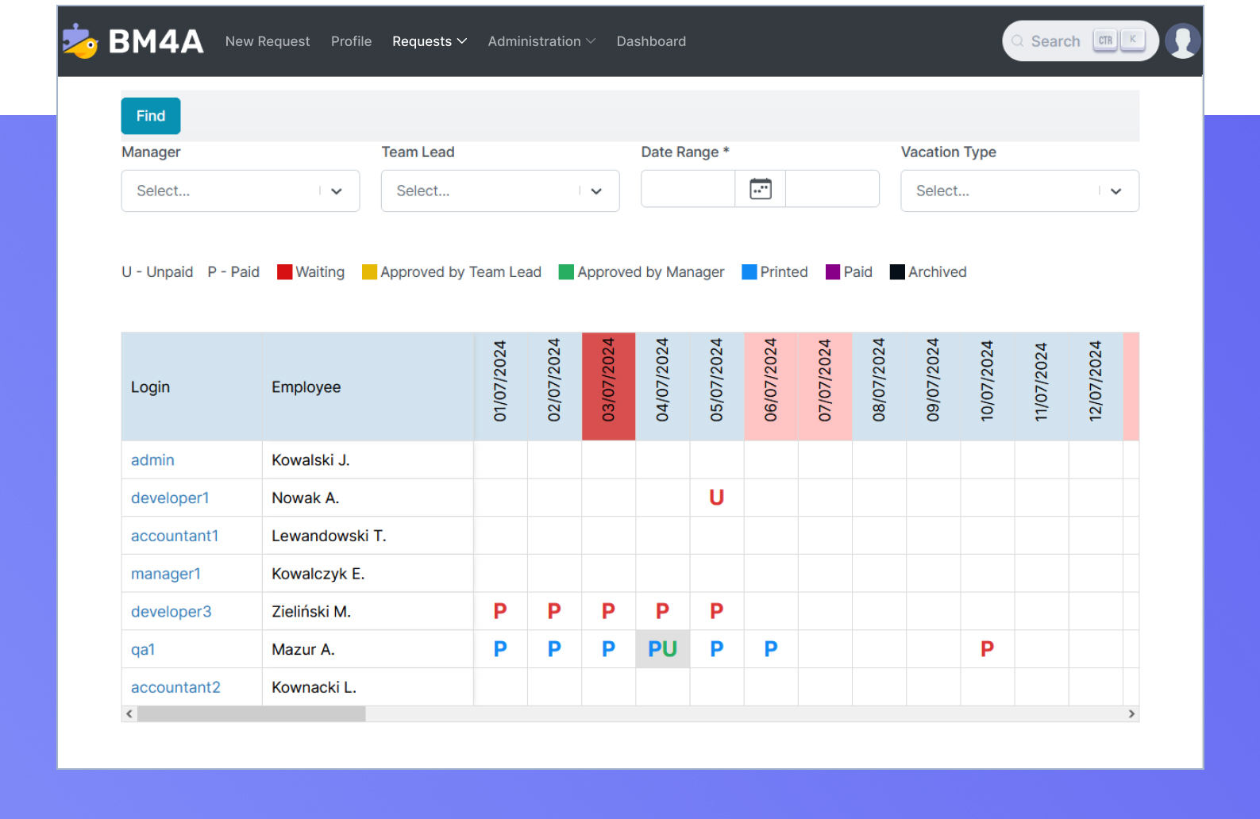This screenshot has height=819, width=1260.
Task: Open the Team Lead select dropdown
Action: tap(500, 190)
